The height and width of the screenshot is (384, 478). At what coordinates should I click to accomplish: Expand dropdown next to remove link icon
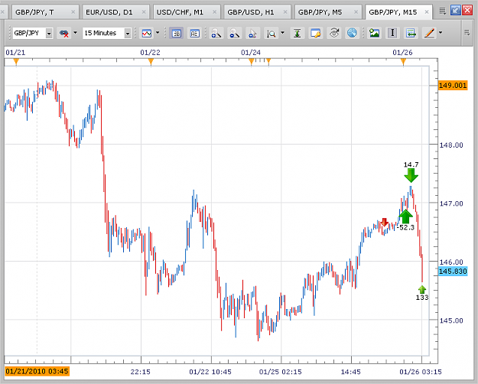[x=75, y=32]
